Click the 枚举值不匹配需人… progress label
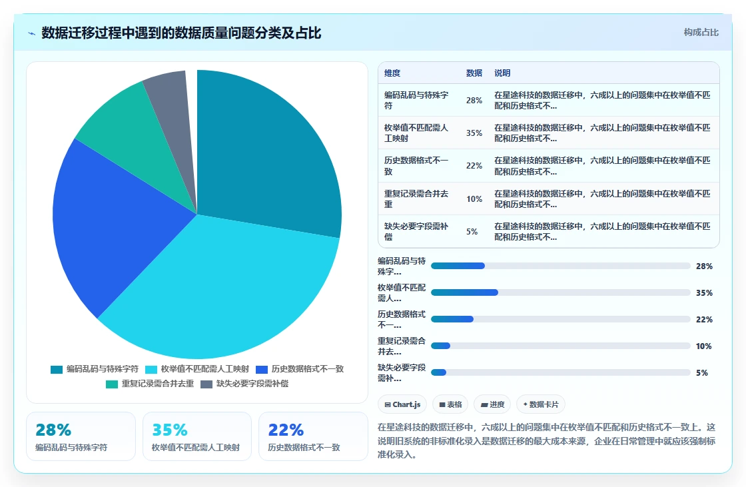Viewport: 746px width, 487px height. tap(402, 292)
